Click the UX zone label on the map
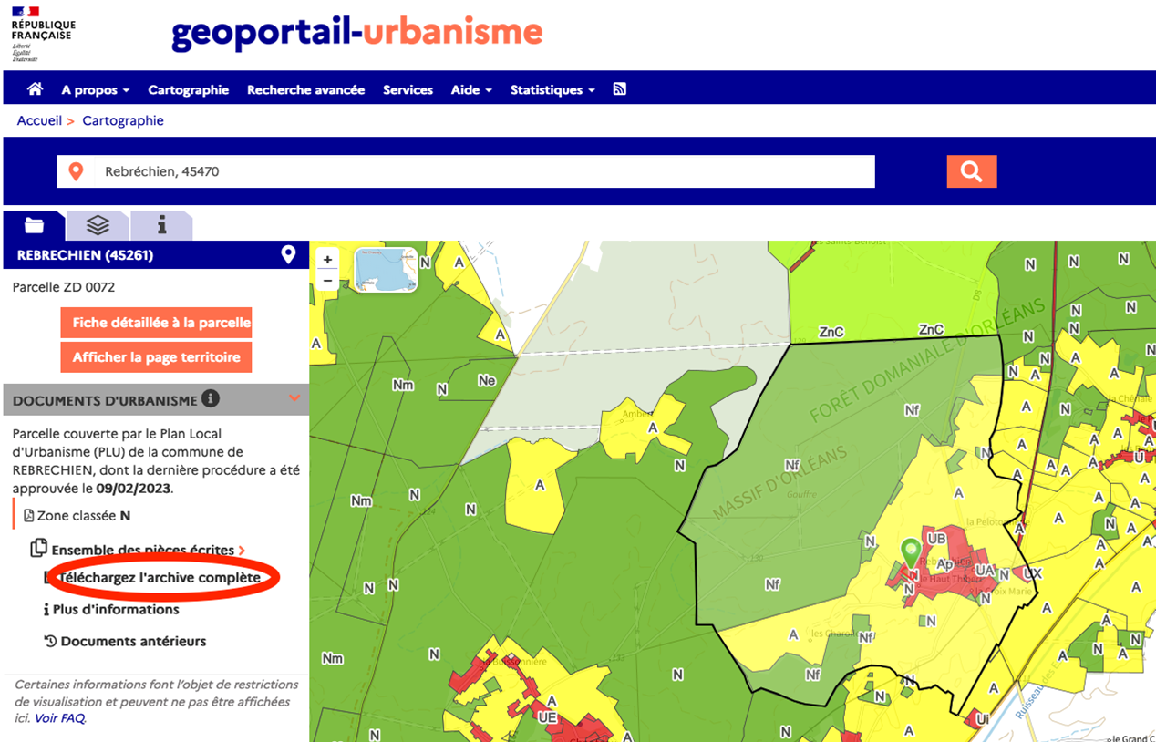The height and width of the screenshot is (742, 1156). [1032, 573]
